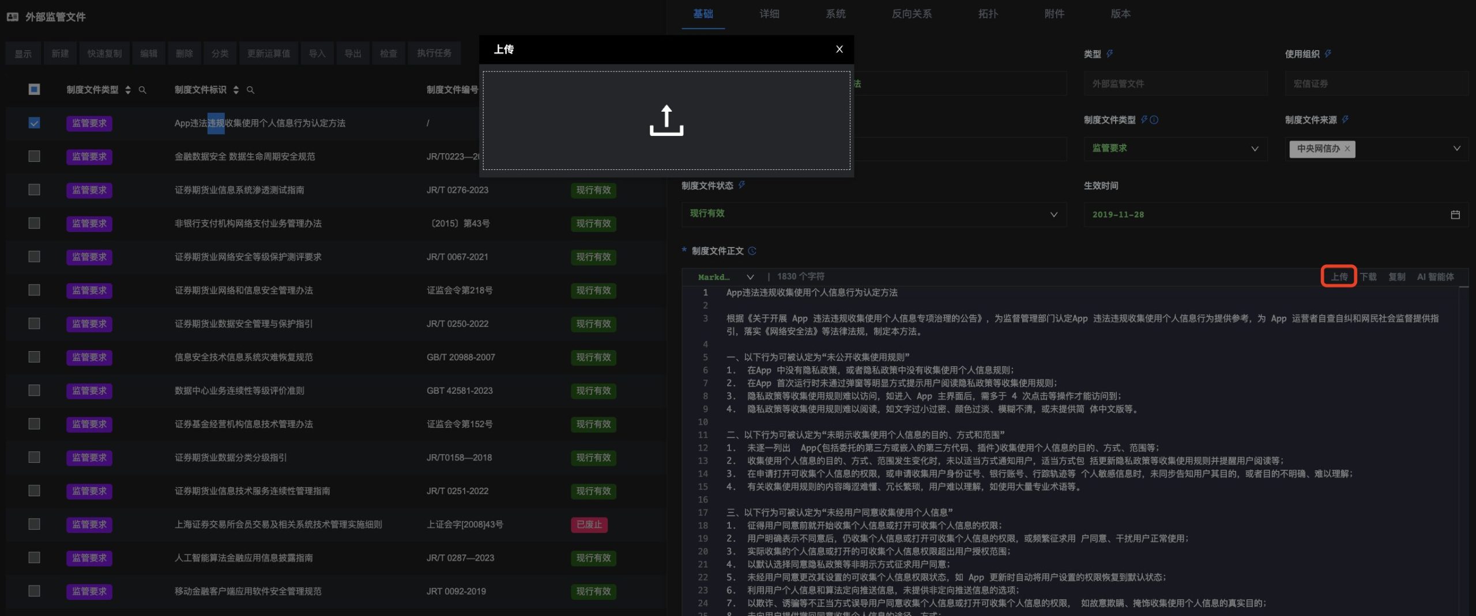Click 上传 in the editor toolbar
The image size is (1476, 616).
(x=1339, y=277)
